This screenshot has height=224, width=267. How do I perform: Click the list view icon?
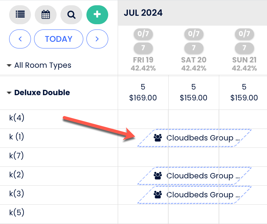point(20,14)
